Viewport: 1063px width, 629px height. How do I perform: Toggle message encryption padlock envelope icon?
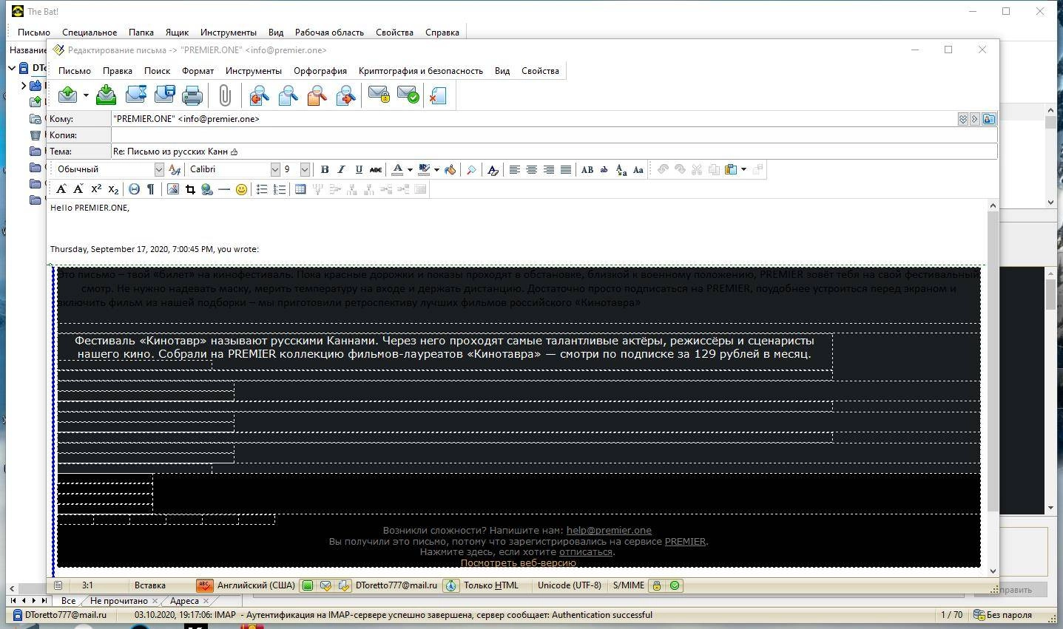coord(379,95)
